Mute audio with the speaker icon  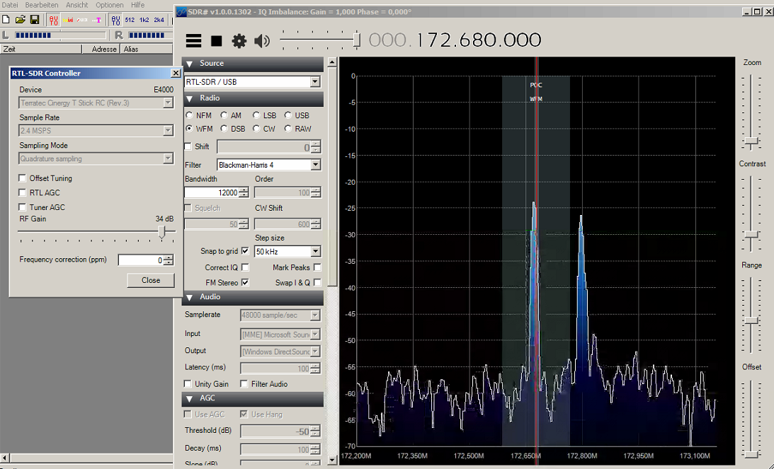[x=262, y=41]
